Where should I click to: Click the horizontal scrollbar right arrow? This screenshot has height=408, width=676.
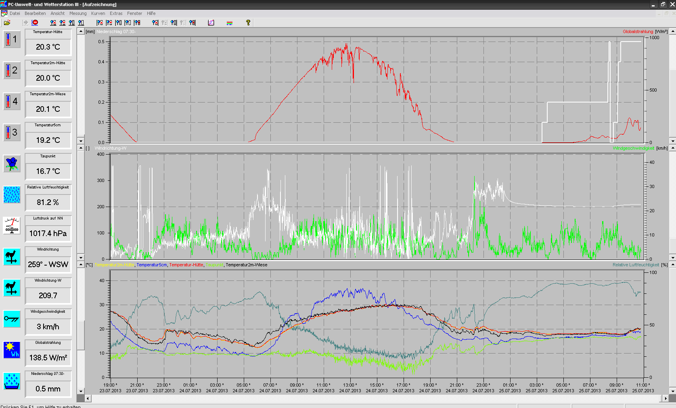pyautogui.click(x=666, y=398)
